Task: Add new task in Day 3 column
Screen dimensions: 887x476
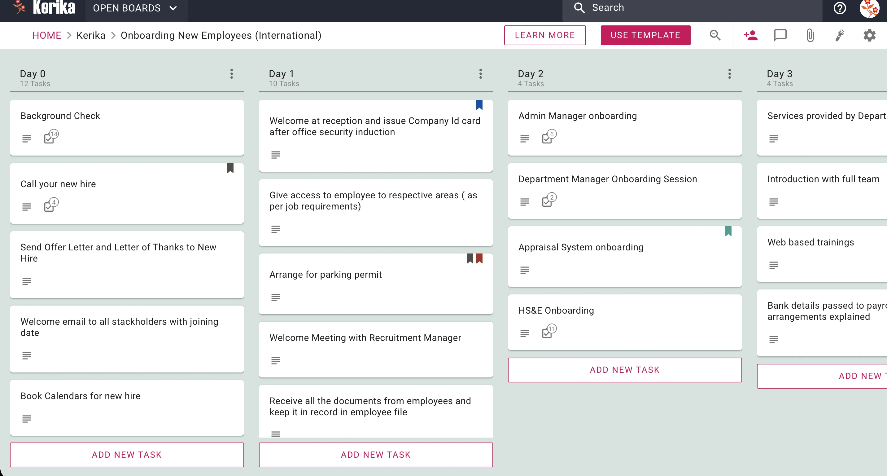Action: point(822,376)
